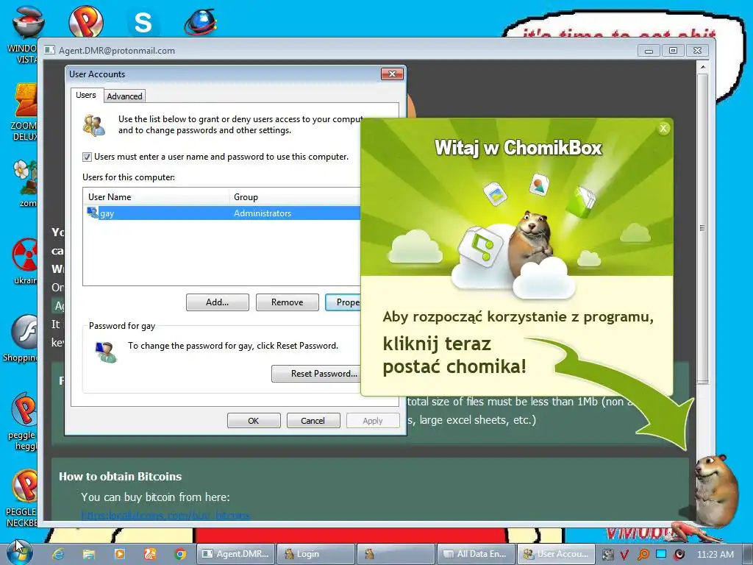Close the User Accounts dialog
Viewport: 753px width, 565px height.
(x=393, y=74)
